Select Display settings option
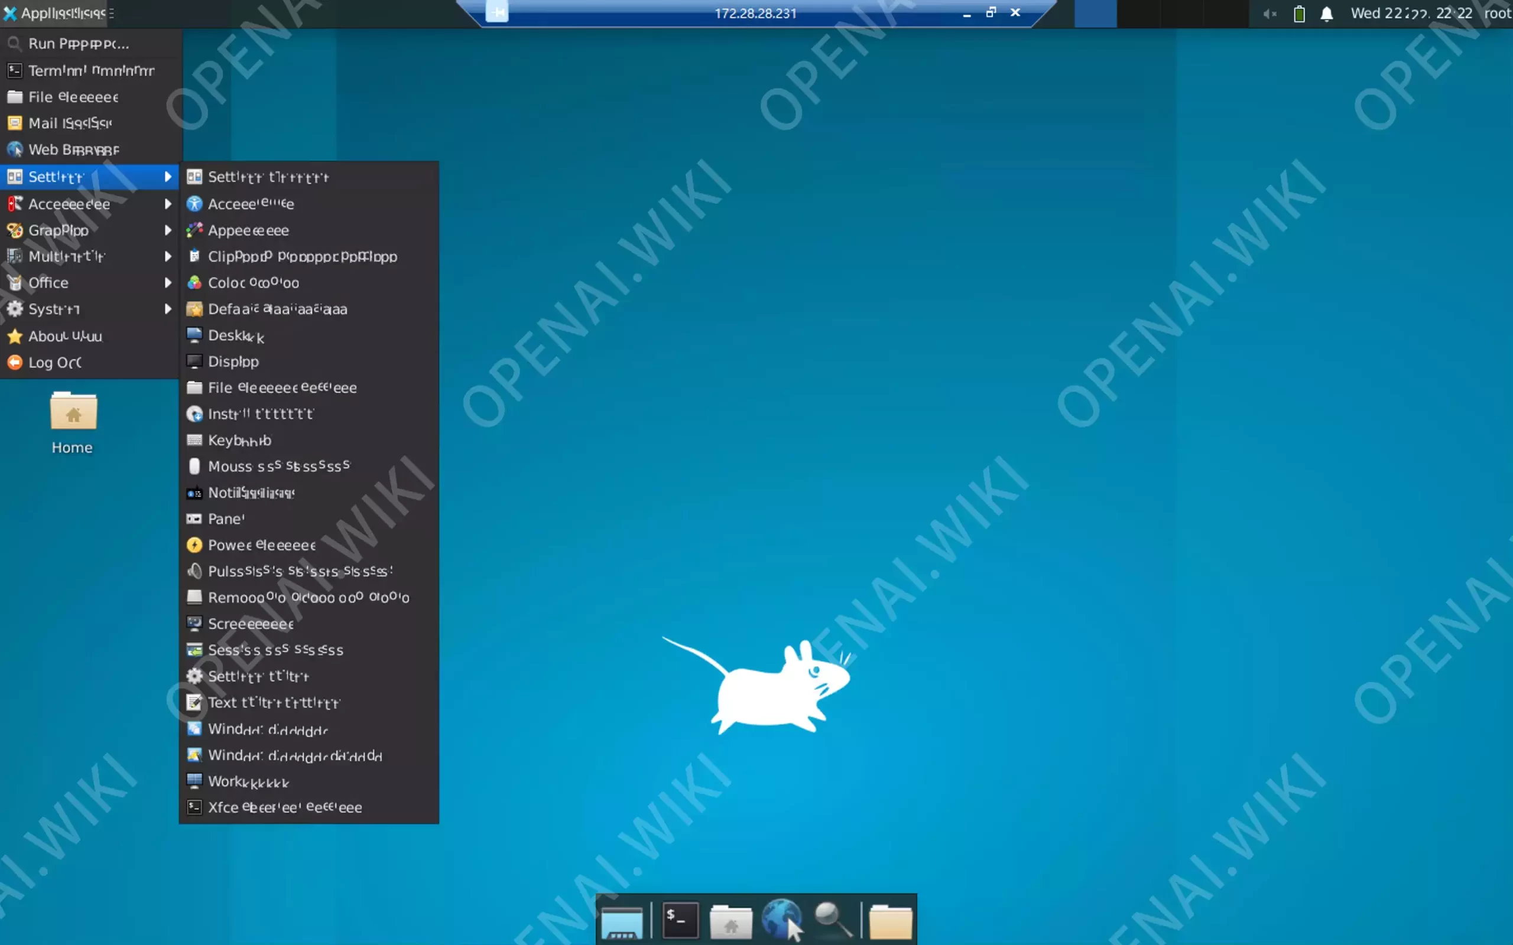This screenshot has width=1513, height=945. [233, 361]
